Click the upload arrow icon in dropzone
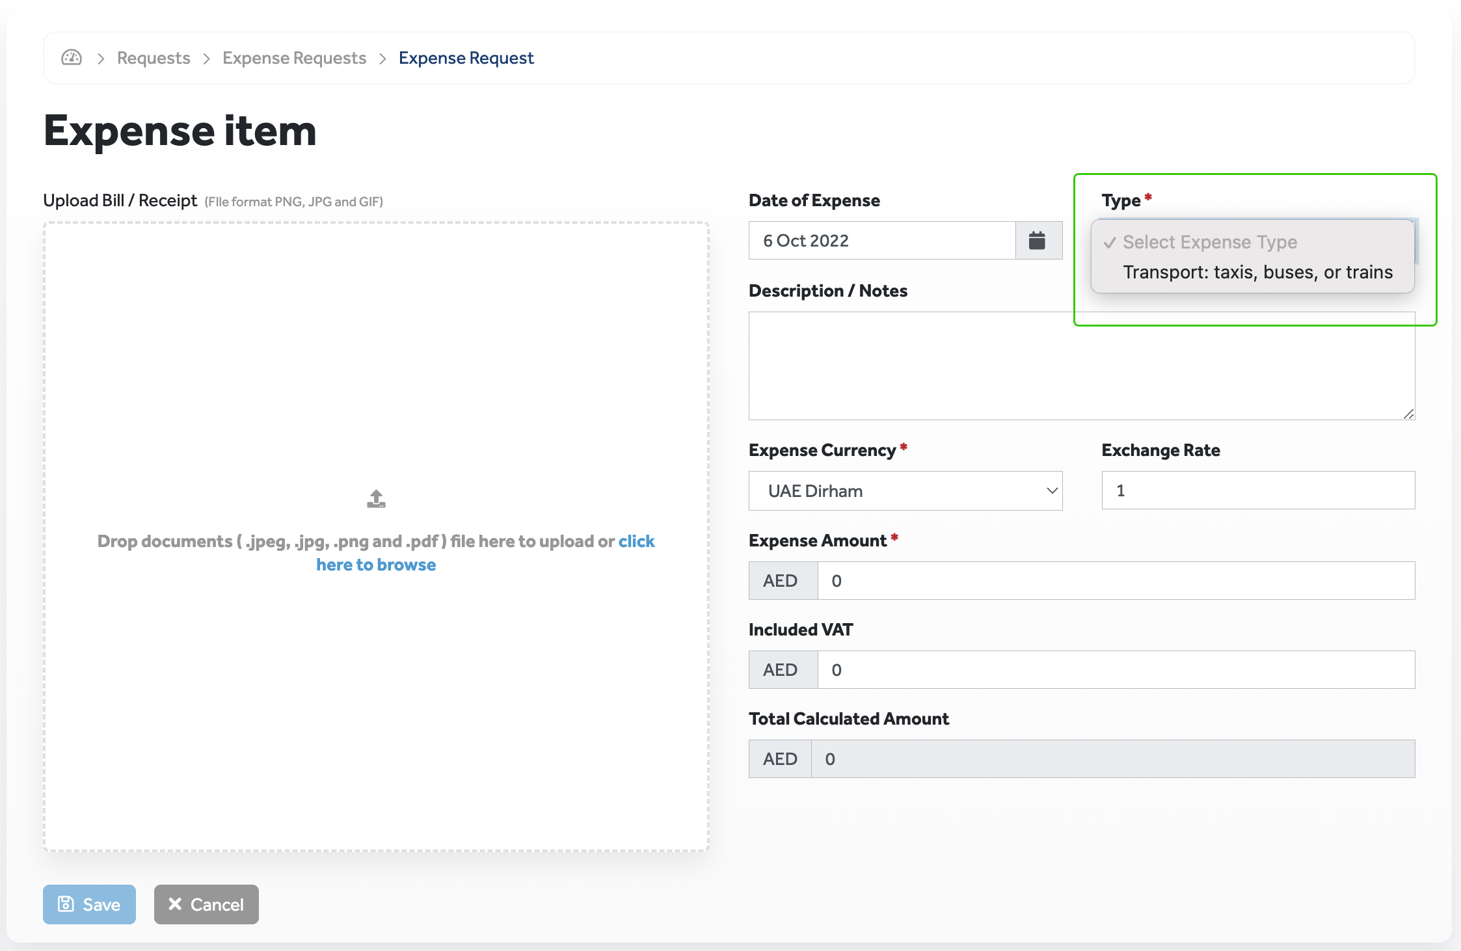1461x951 pixels. pyautogui.click(x=376, y=499)
